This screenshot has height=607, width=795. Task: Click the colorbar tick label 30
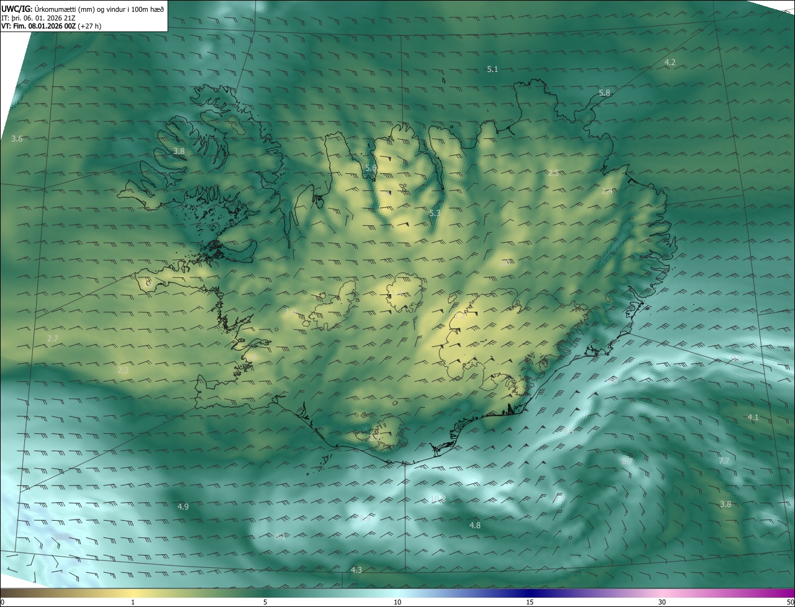coord(662,602)
